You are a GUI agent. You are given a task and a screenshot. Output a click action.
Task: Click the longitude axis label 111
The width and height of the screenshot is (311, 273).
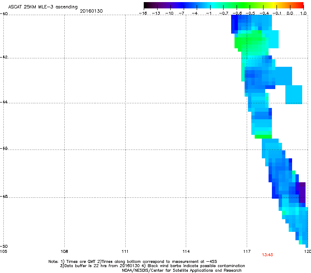(125, 252)
